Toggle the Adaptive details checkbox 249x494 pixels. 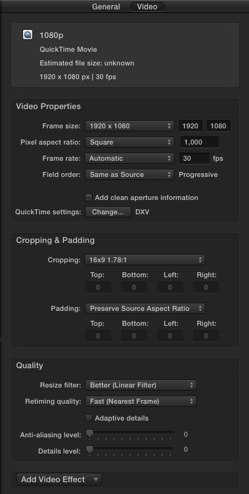coord(89,418)
